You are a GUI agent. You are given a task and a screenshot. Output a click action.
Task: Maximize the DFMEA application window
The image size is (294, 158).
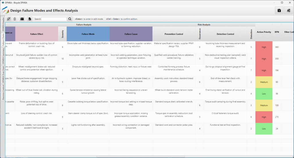(x=282, y=2)
